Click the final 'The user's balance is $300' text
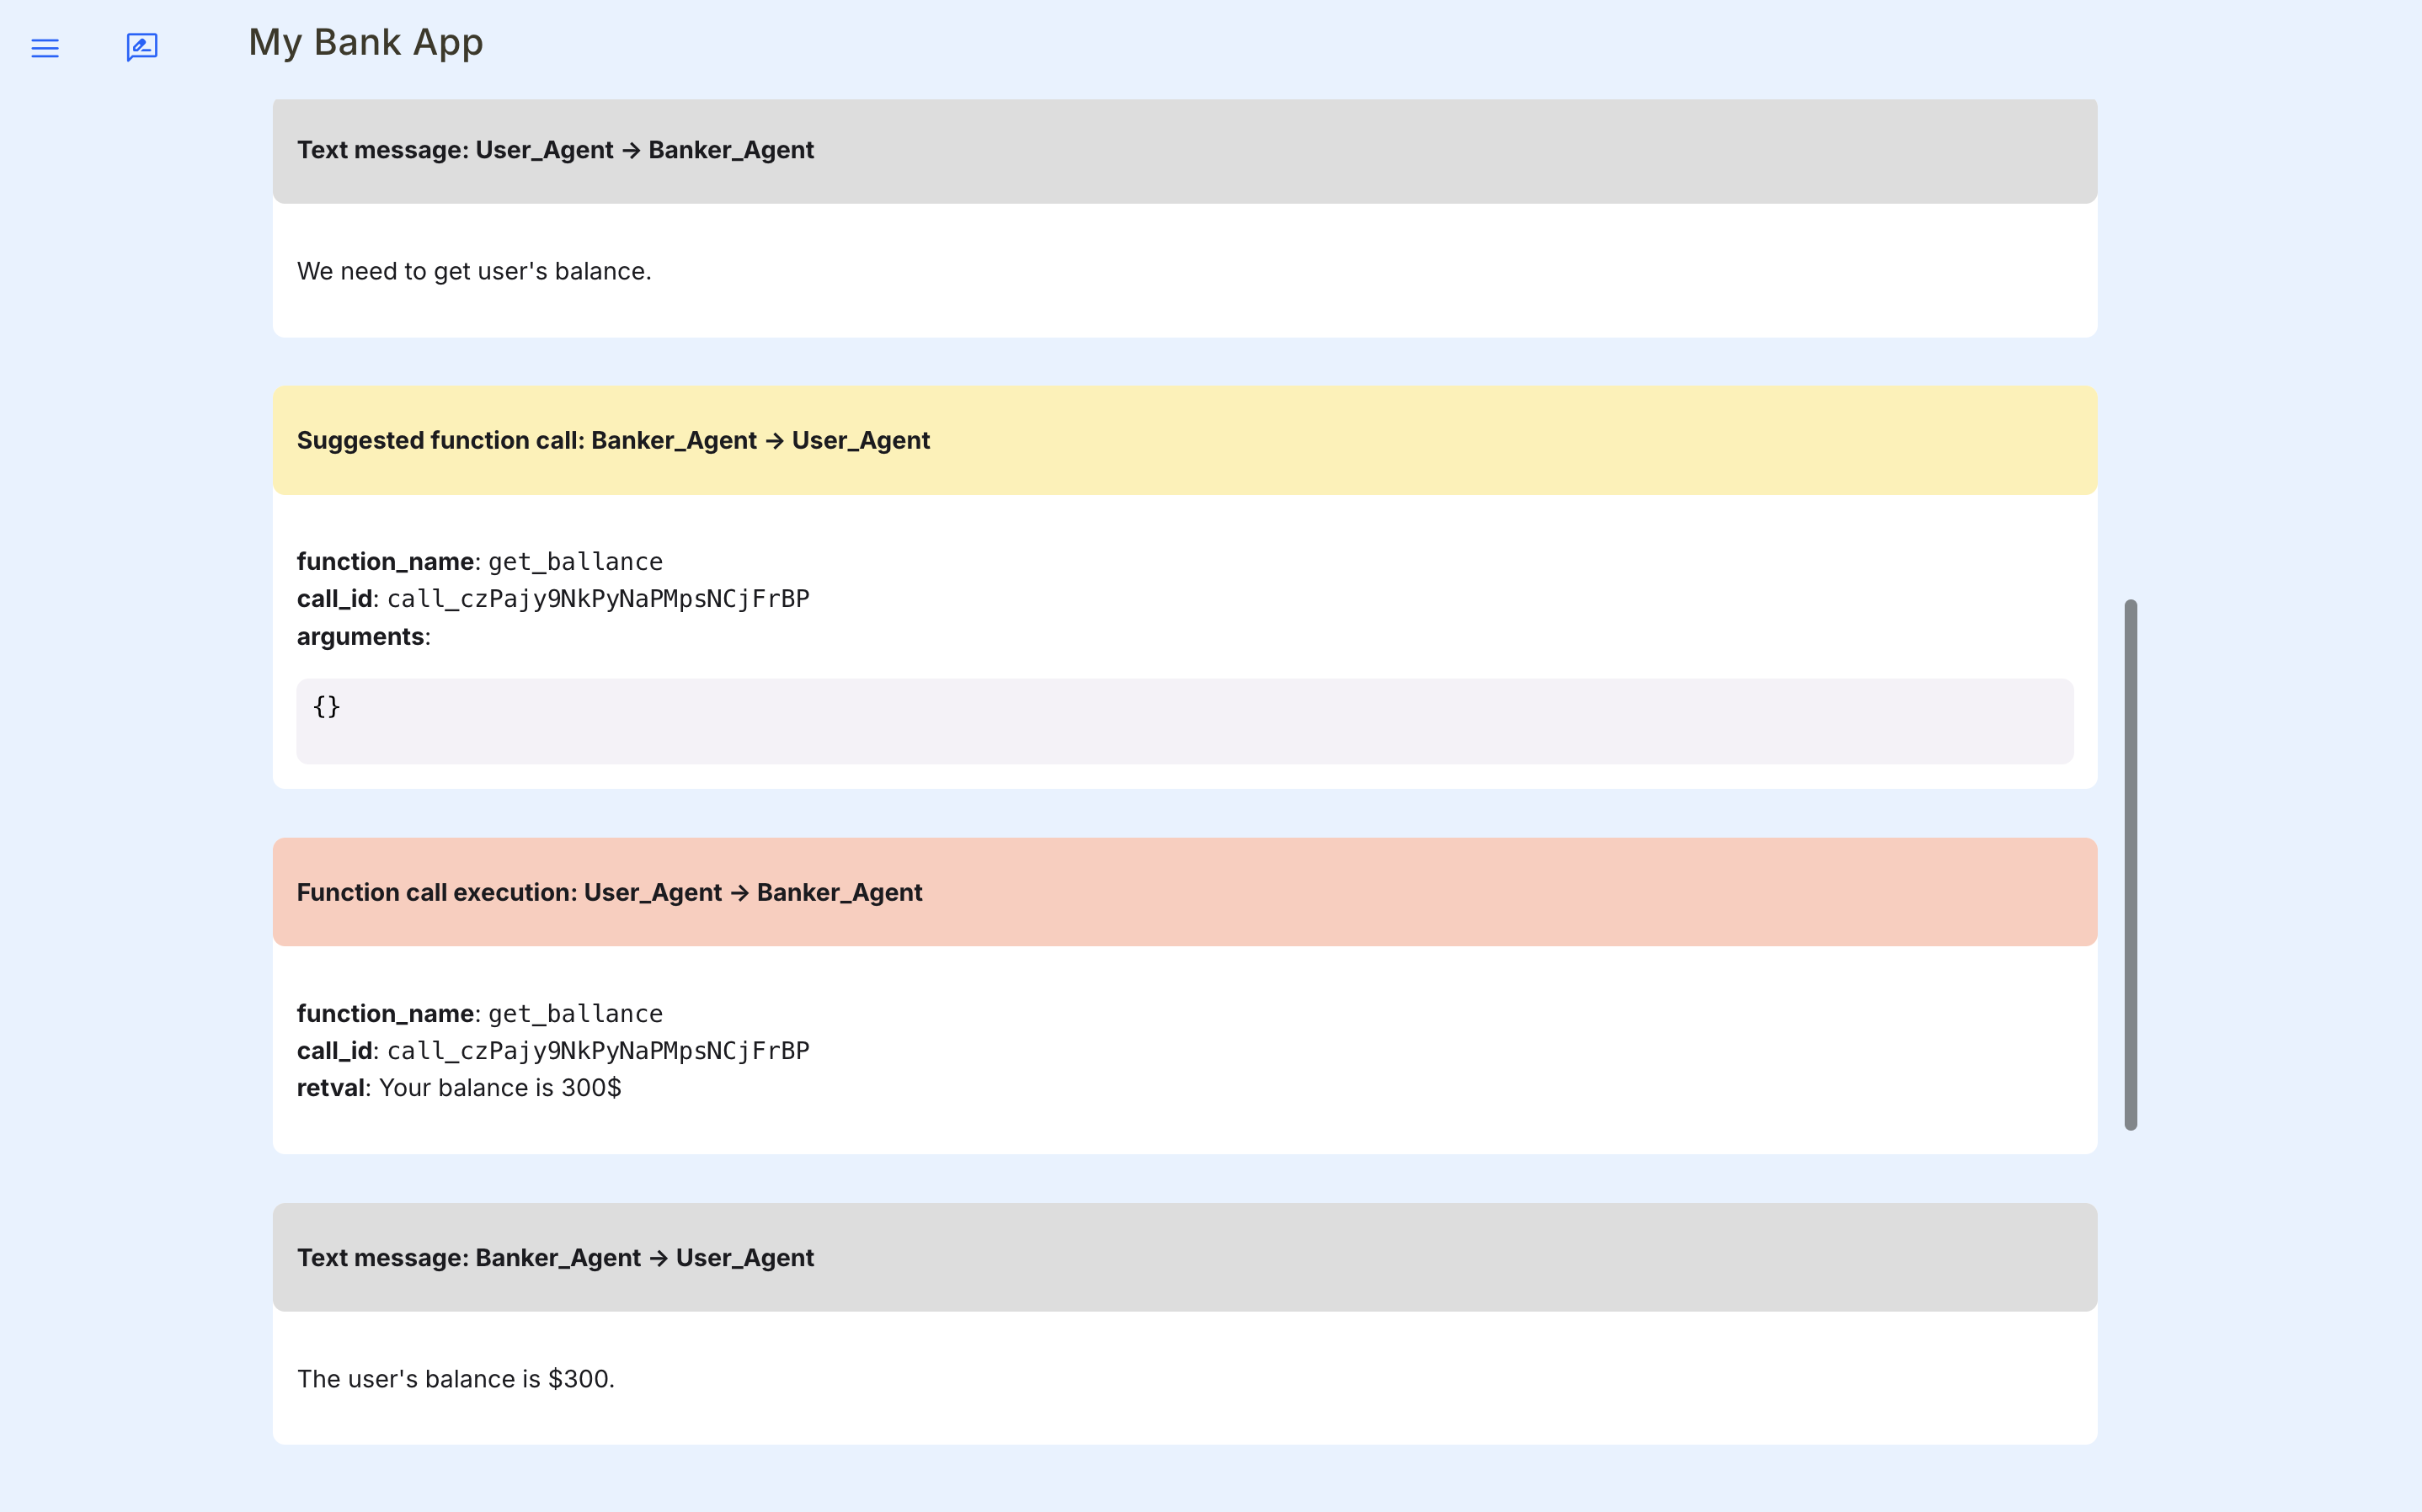This screenshot has height=1512, width=2422. 456,1379
